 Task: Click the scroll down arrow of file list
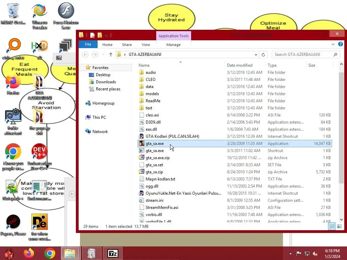[341, 219]
